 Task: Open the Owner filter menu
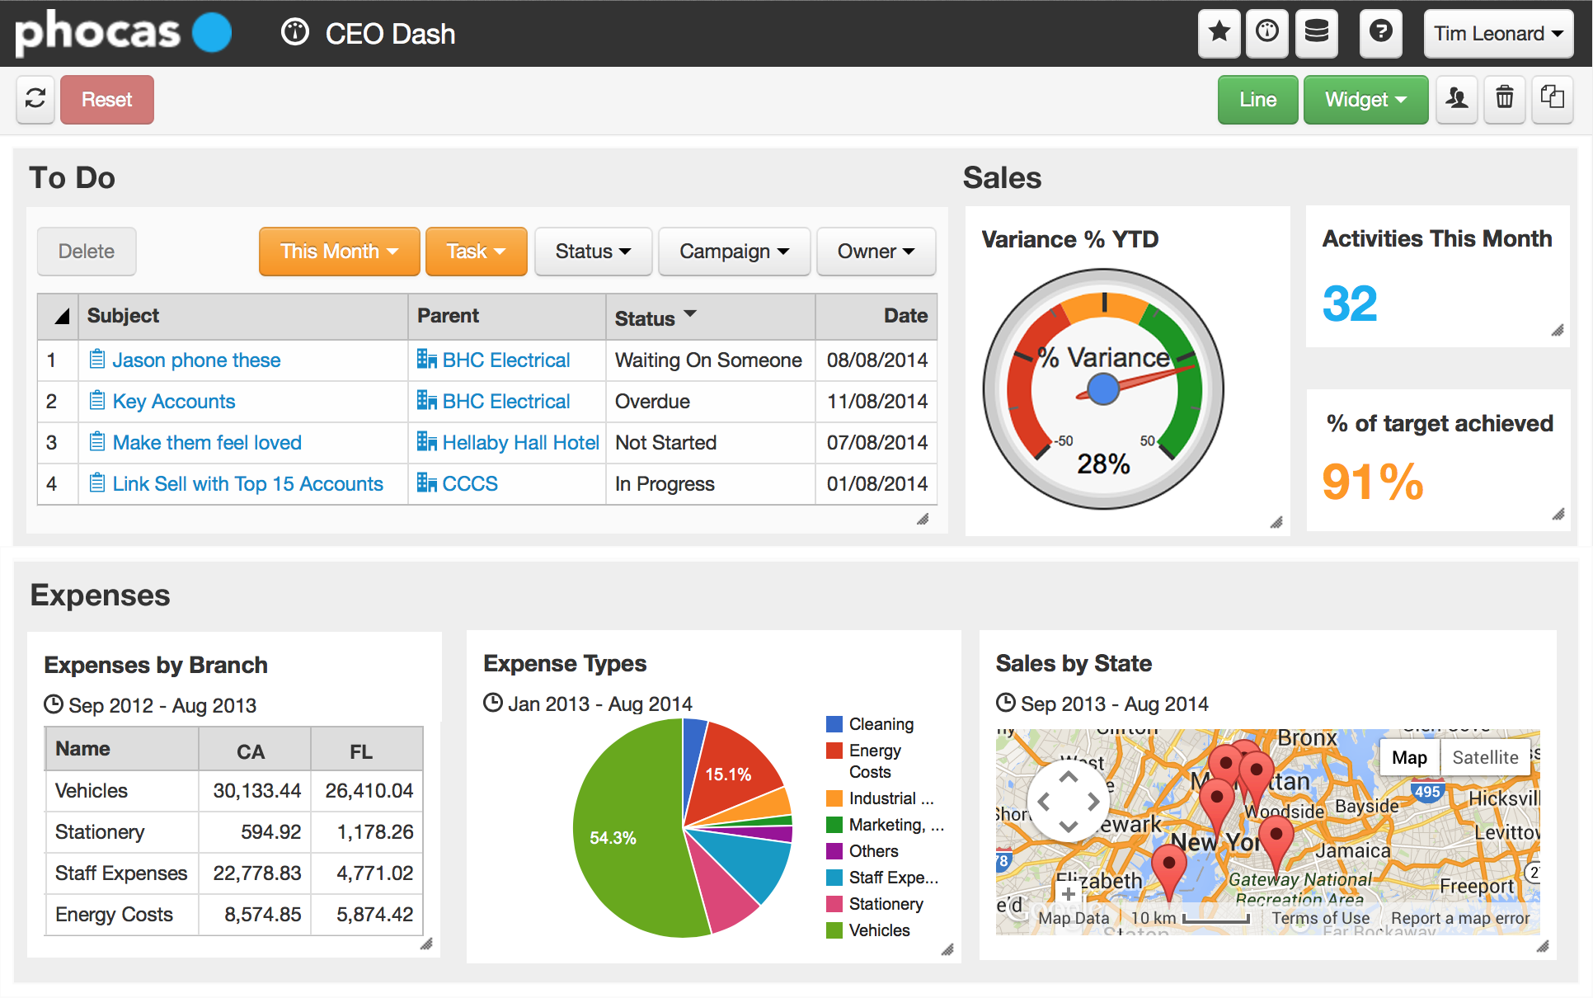[876, 252]
